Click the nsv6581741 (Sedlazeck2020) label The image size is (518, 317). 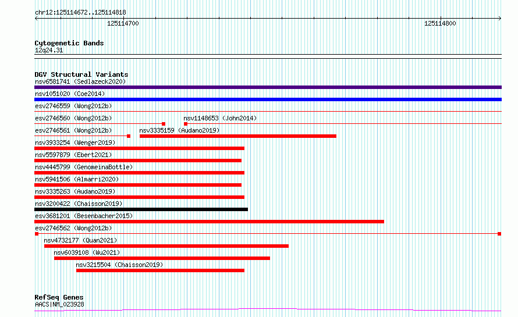[x=80, y=81]
